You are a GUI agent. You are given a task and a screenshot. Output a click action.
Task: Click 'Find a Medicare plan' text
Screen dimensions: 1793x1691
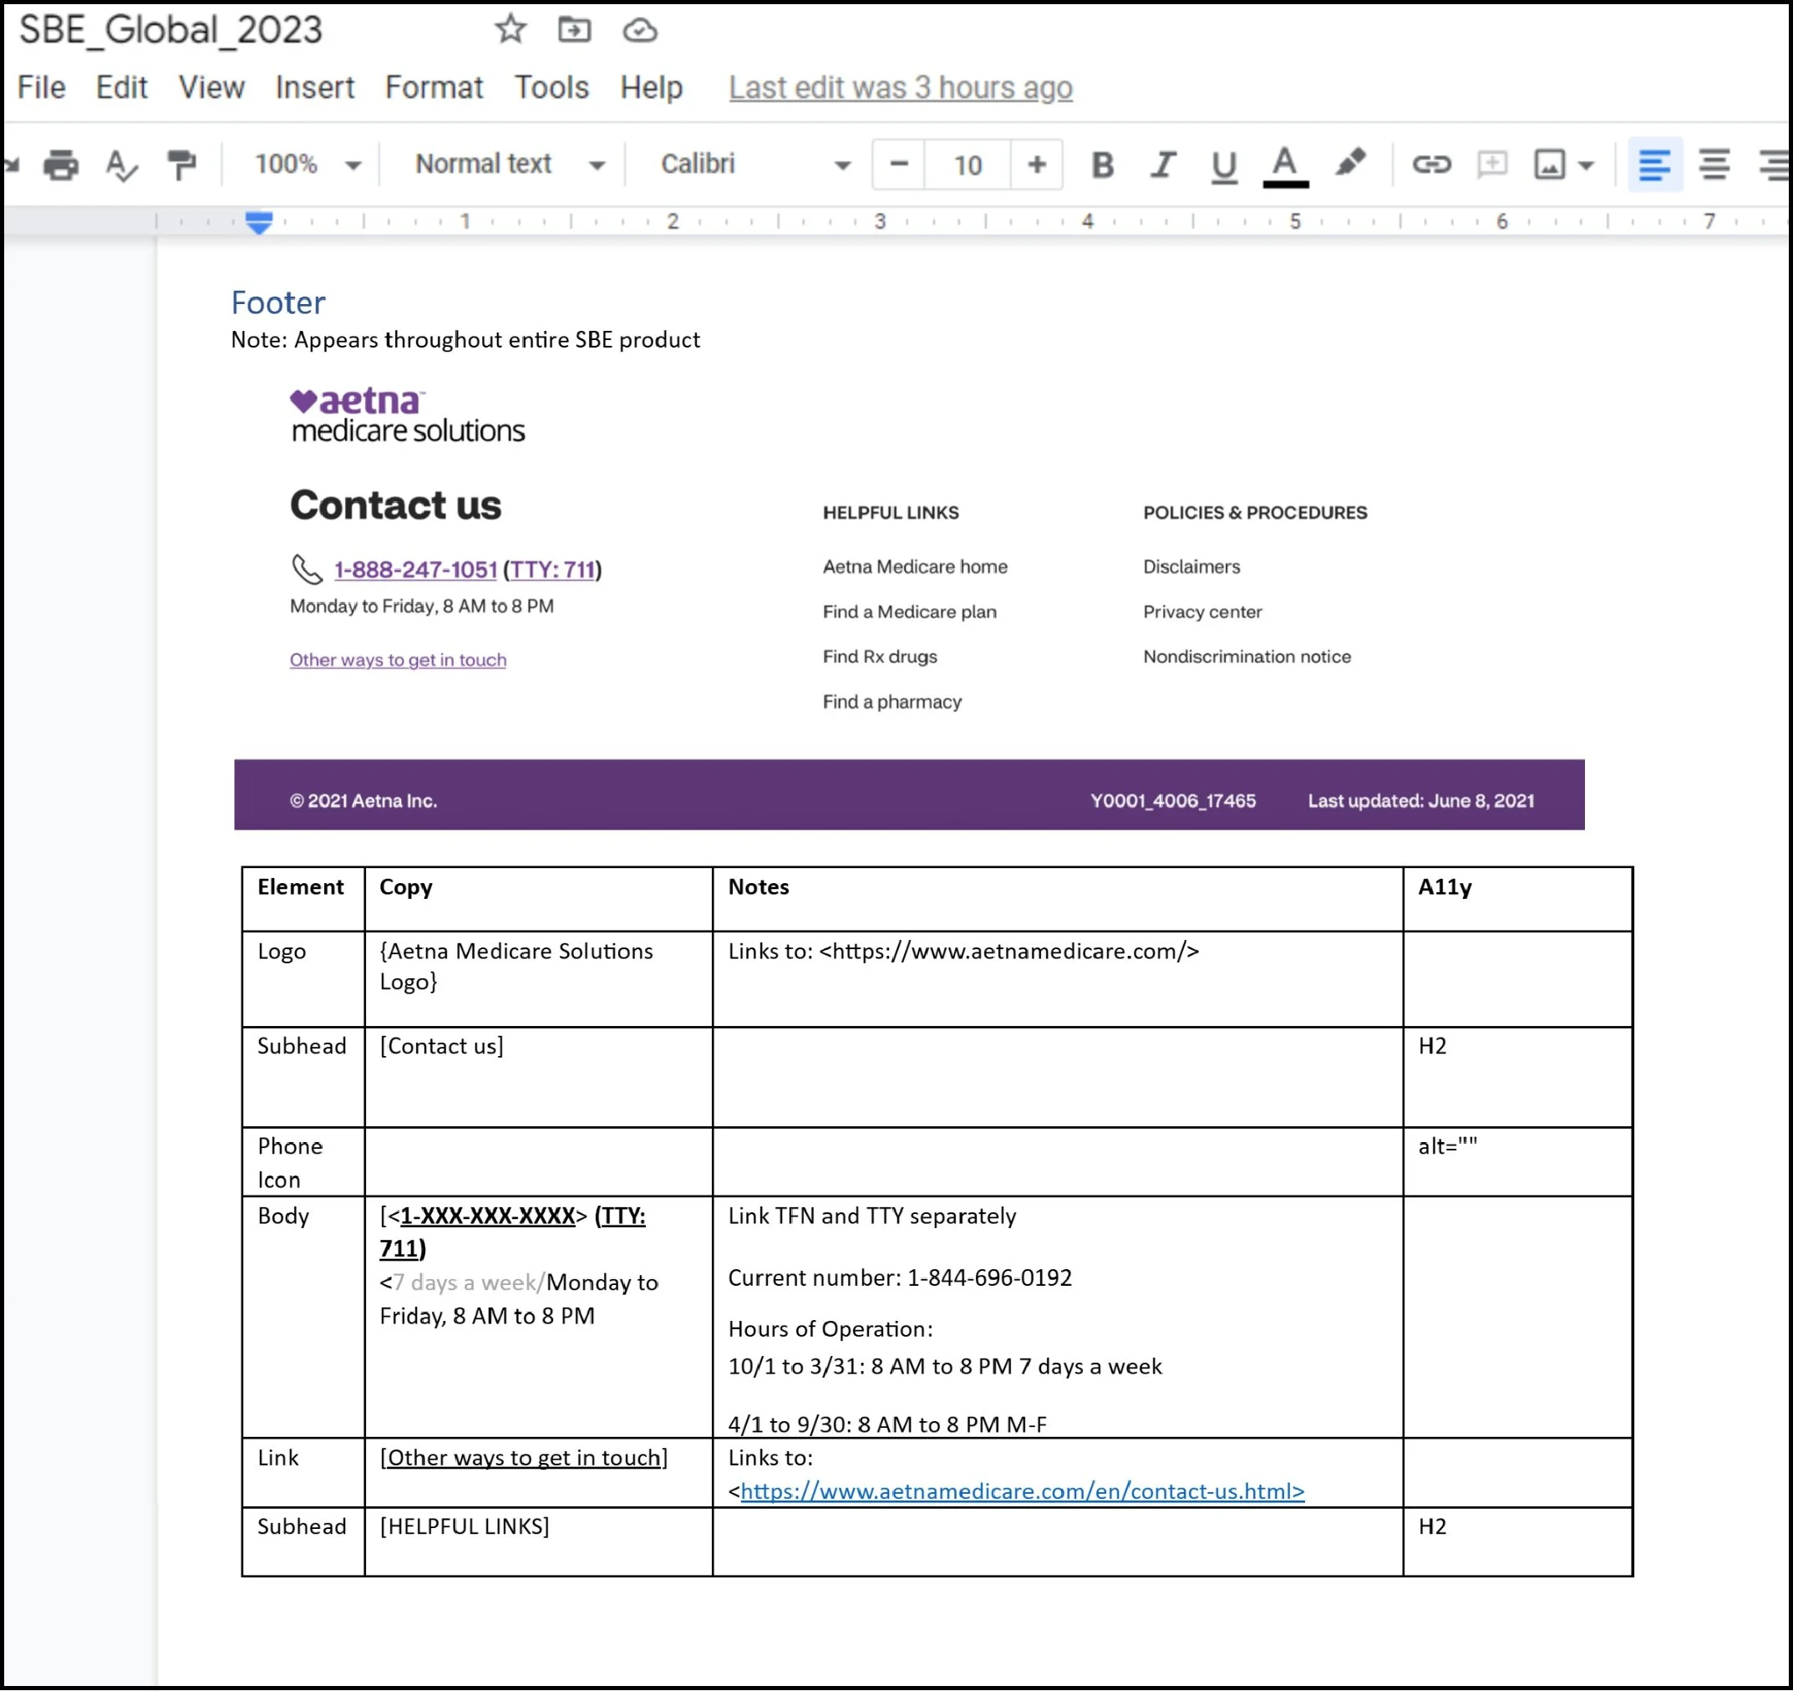point(909,612)
